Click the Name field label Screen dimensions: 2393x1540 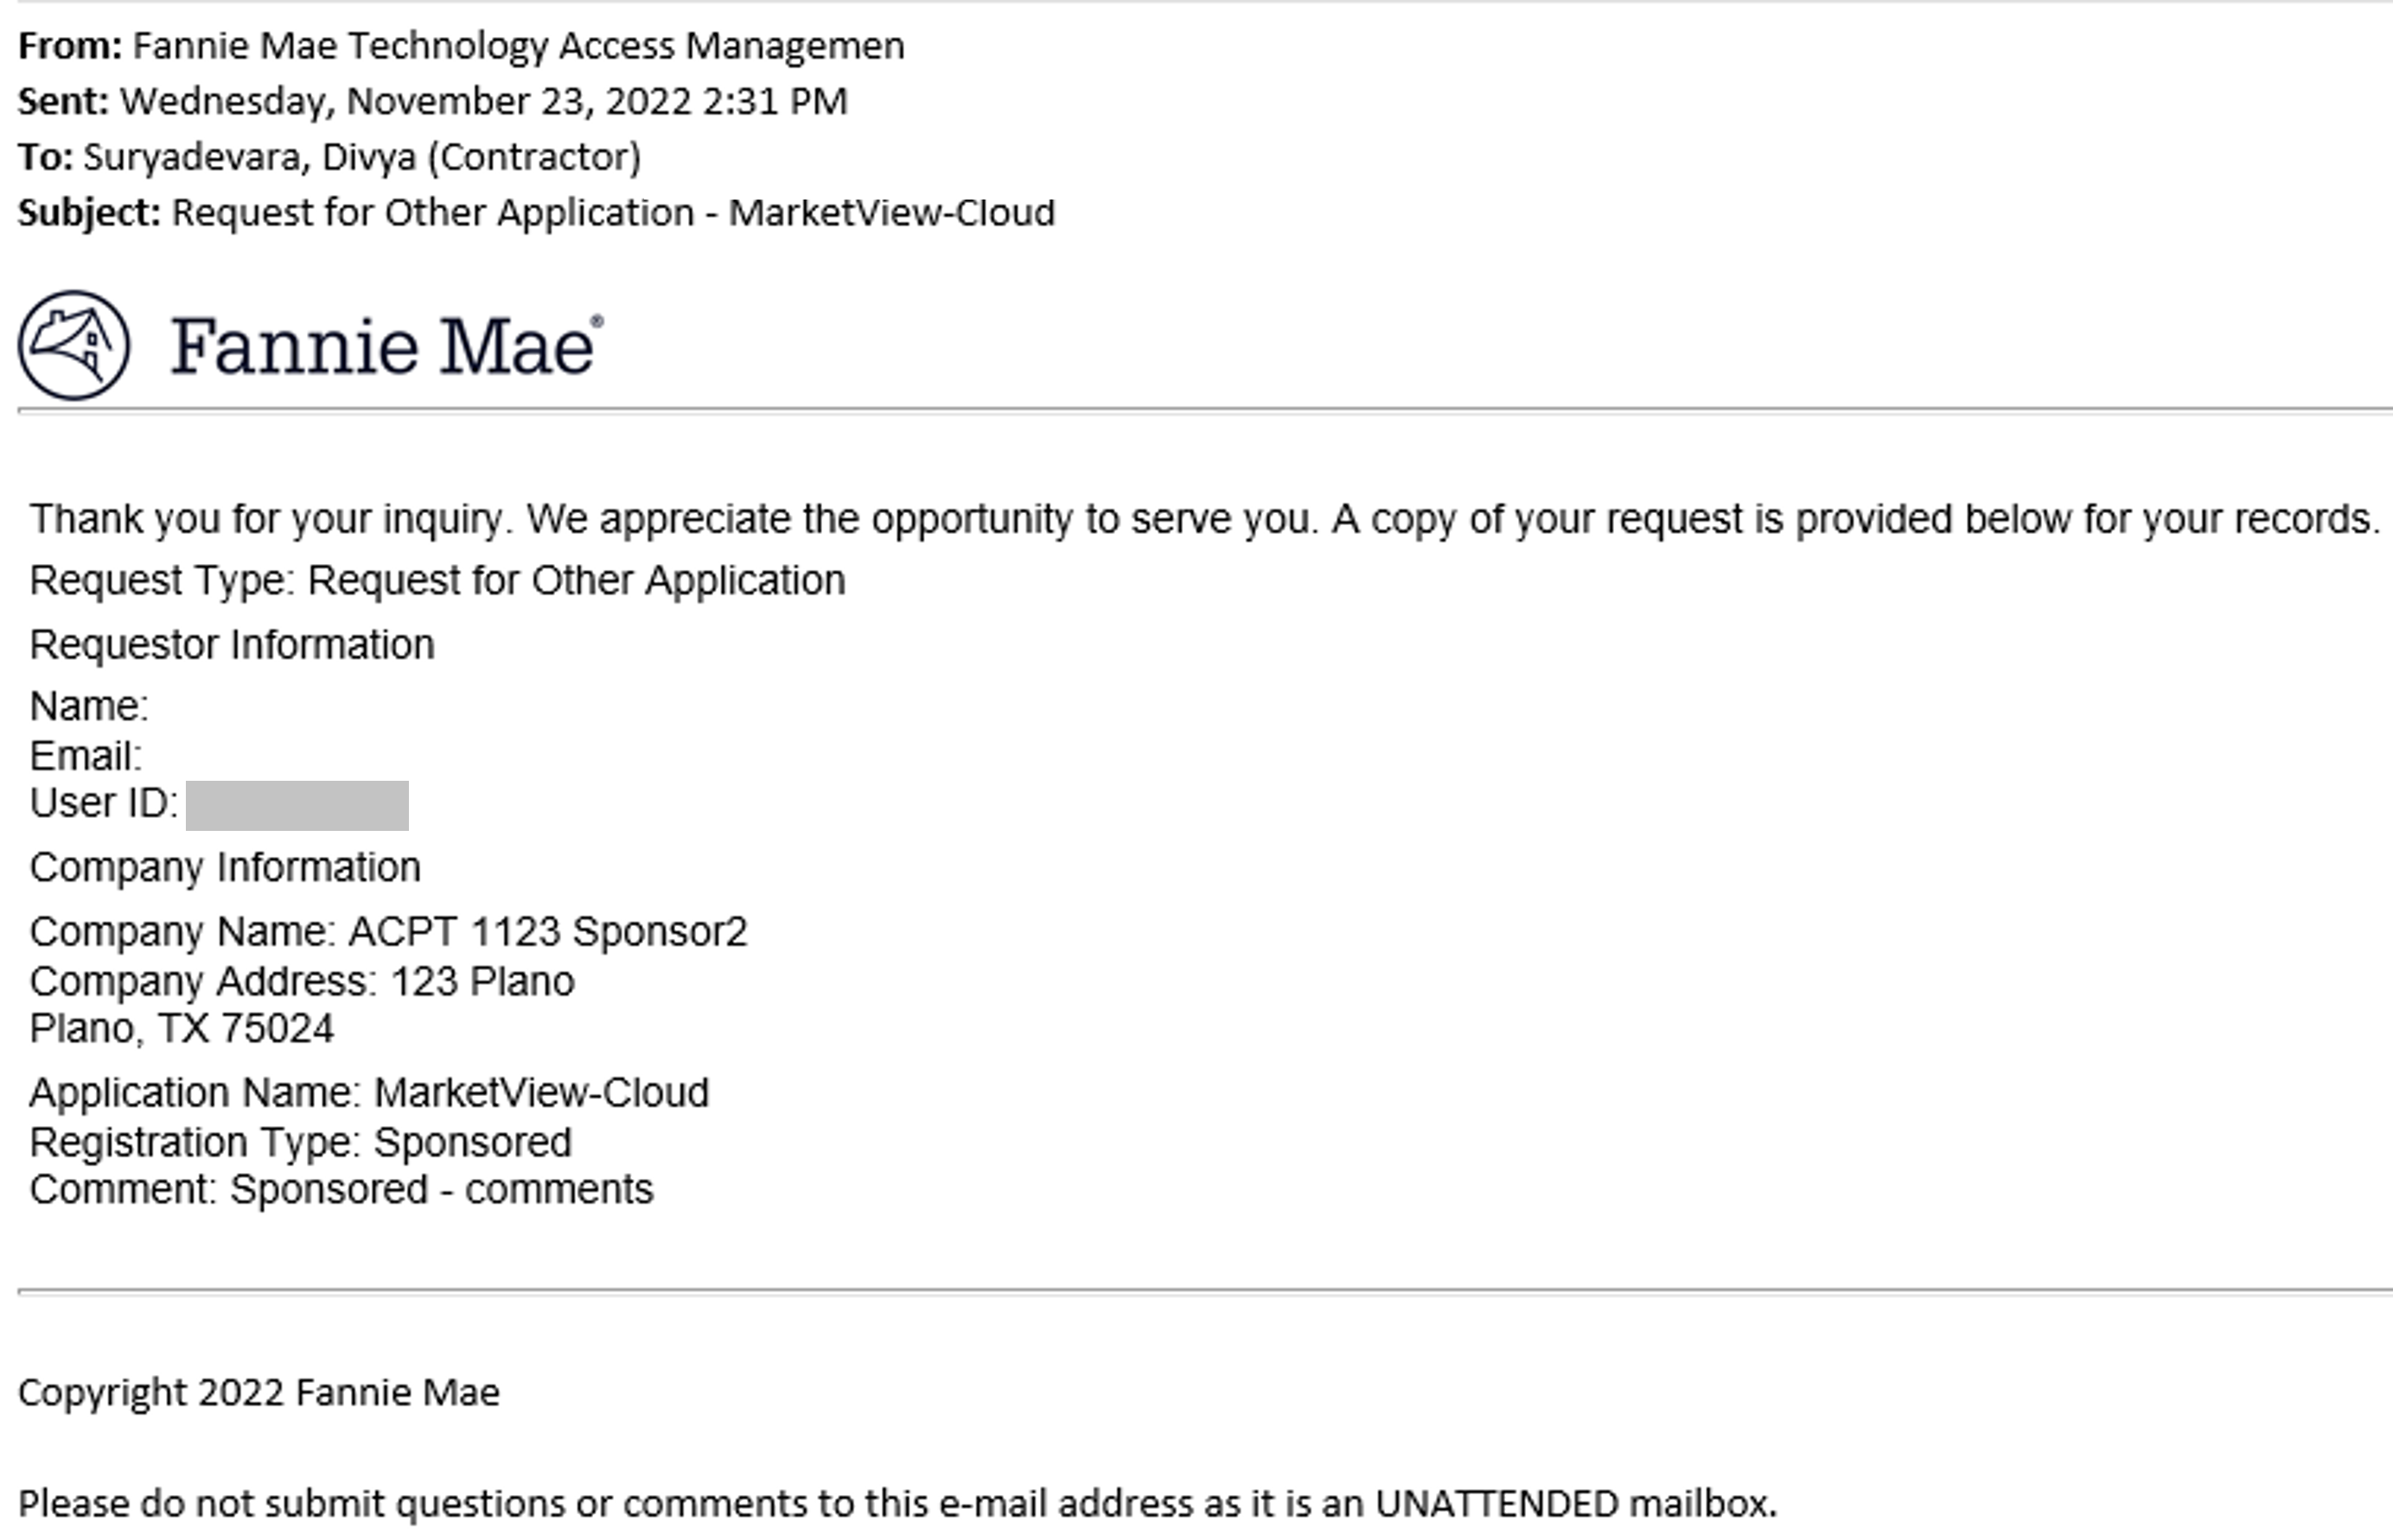pos(89,707)
